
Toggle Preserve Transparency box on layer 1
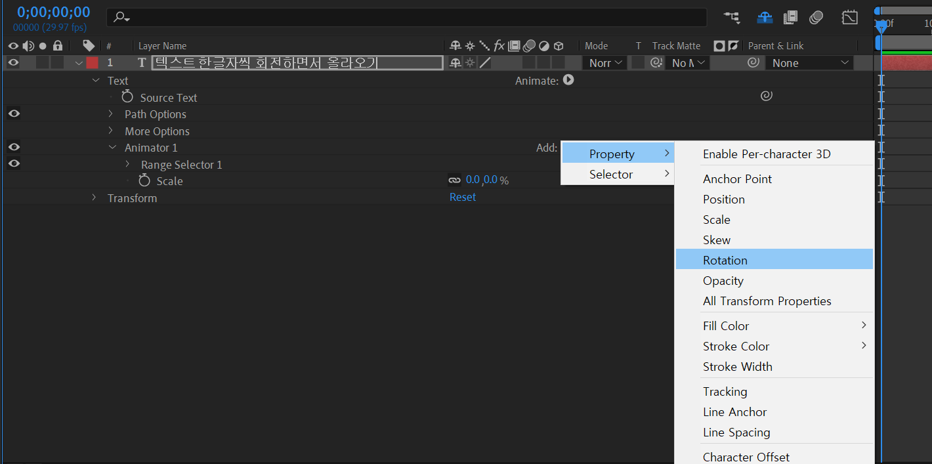(x=637, y=63)
